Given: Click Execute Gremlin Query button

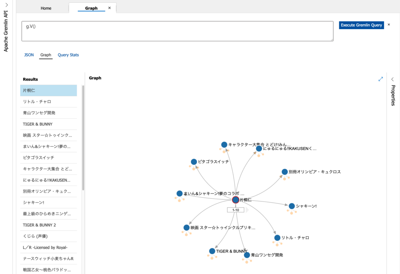Looking at the screenshot, I should click(361, 25).
